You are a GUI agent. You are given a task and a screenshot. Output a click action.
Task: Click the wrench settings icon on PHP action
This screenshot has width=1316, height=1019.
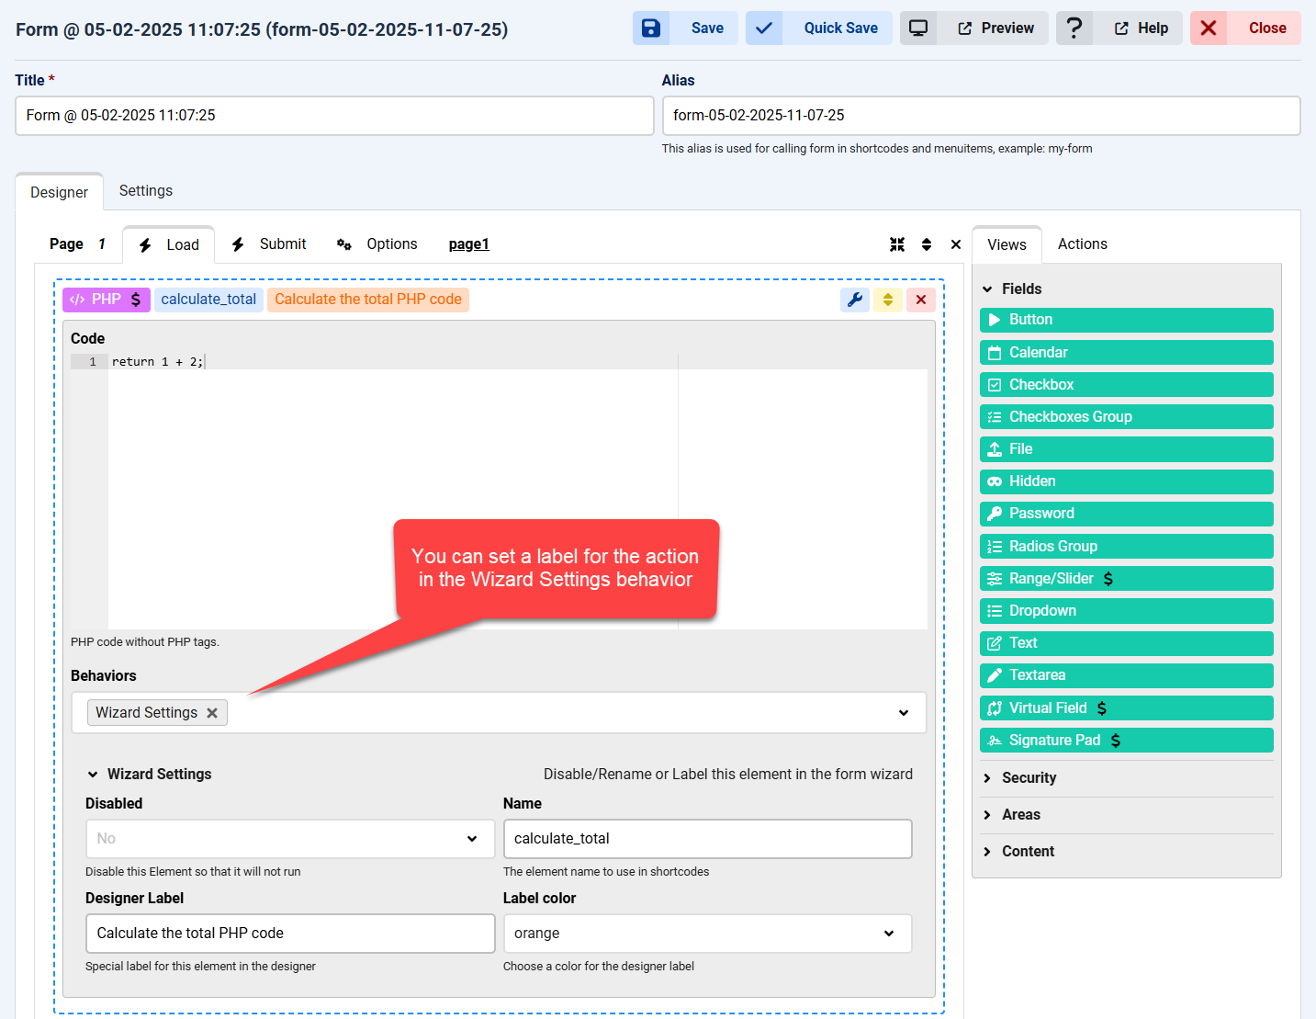pos(855,300)
